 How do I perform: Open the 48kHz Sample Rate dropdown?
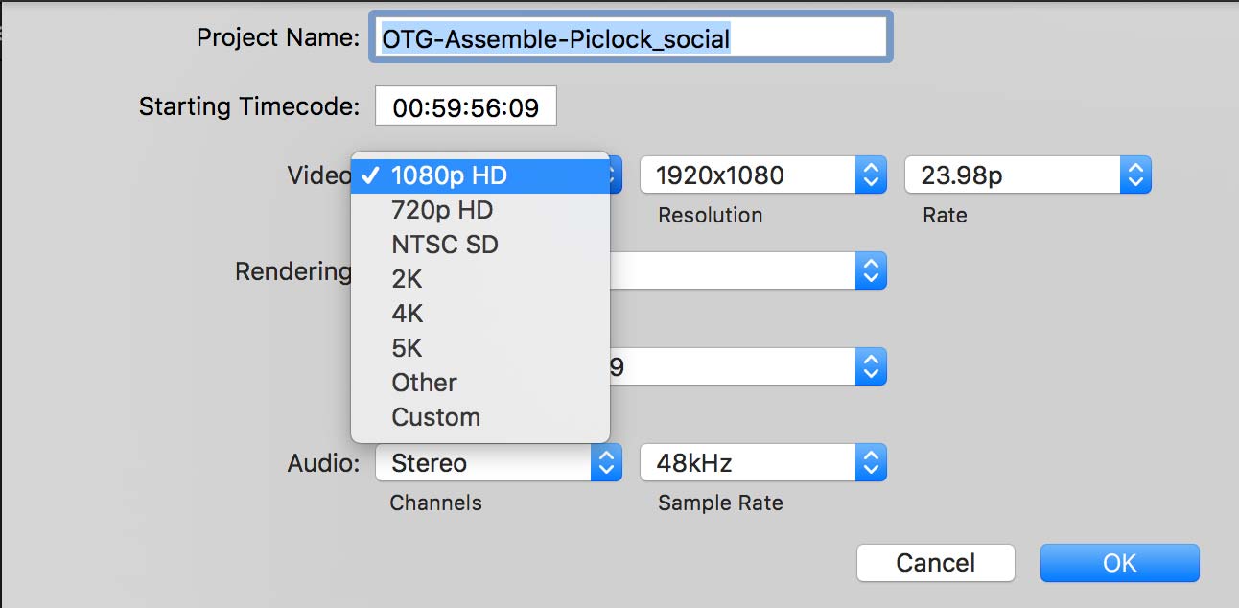tap(762, 463)
